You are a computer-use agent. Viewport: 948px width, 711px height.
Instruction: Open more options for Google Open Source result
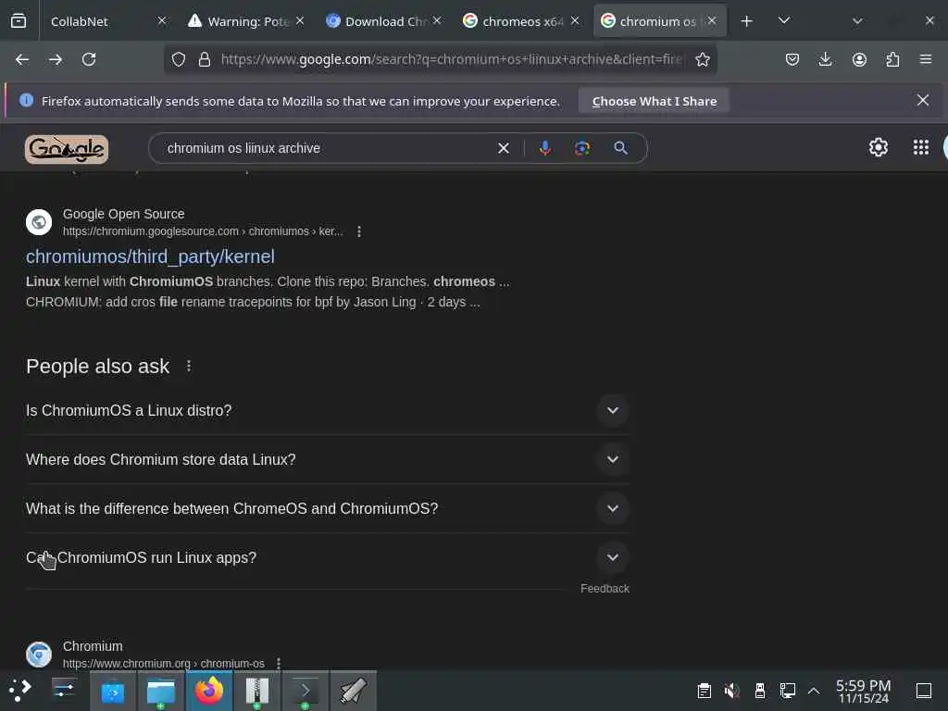click(359, 231)
